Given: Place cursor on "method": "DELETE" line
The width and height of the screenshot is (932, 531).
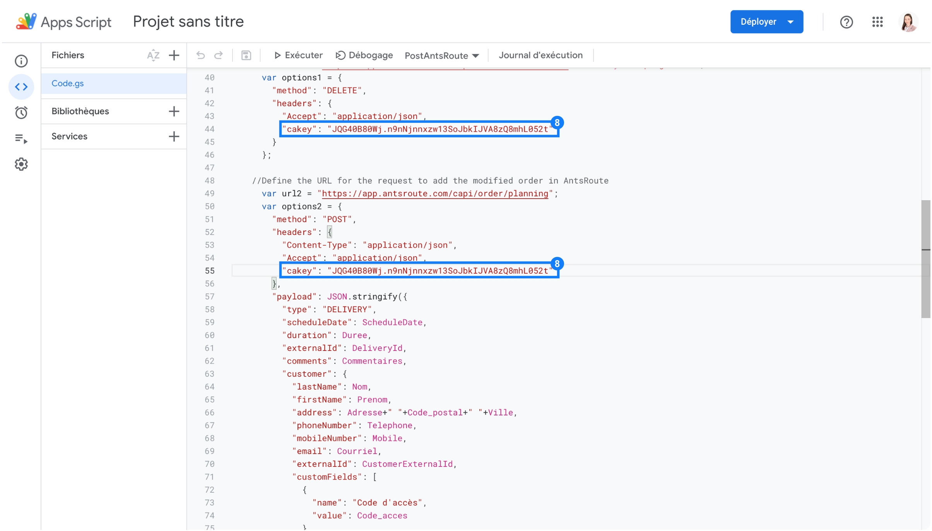Looking at the screenshot, I should point(319,90).
